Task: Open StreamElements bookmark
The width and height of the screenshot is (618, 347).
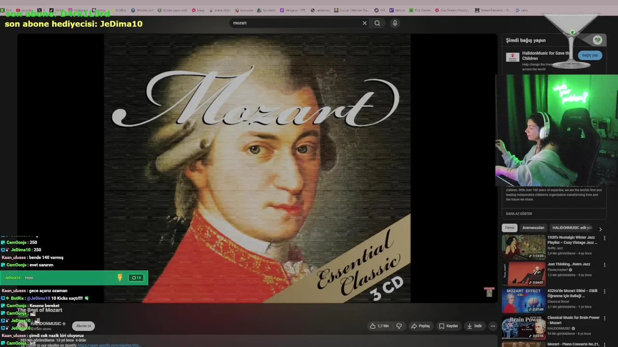Action: tap(493, 10)
